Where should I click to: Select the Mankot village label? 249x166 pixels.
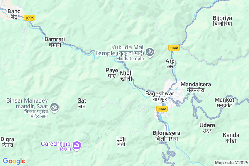point(225,103)
